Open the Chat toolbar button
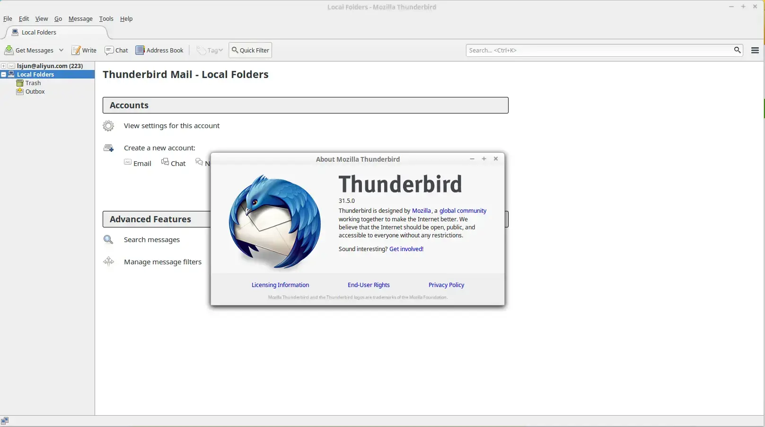The height and width of the screenshot is (427, 765). point(116,50)
